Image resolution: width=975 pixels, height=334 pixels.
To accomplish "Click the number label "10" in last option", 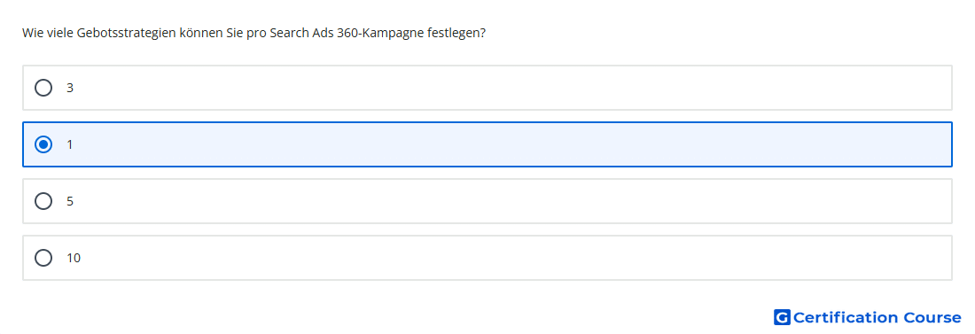I will (74, 258).
